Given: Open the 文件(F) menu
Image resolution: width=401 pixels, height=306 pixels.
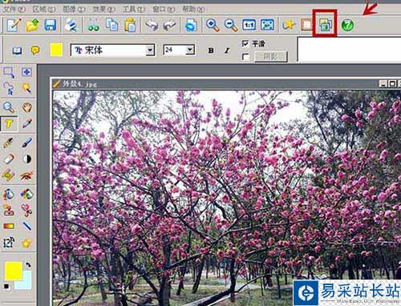Looking at the screenshot, I should pyautogui.click(x=14, y=10).
